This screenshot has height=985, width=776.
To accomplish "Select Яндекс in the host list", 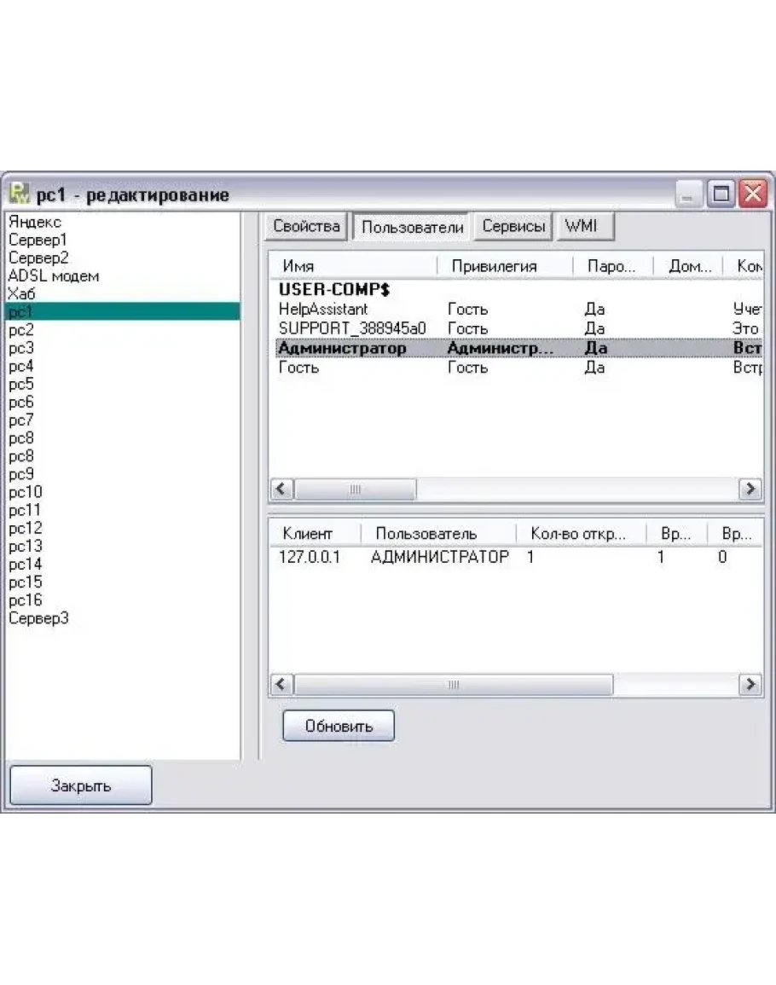I will pyautogui.click(x=35, y=222).
